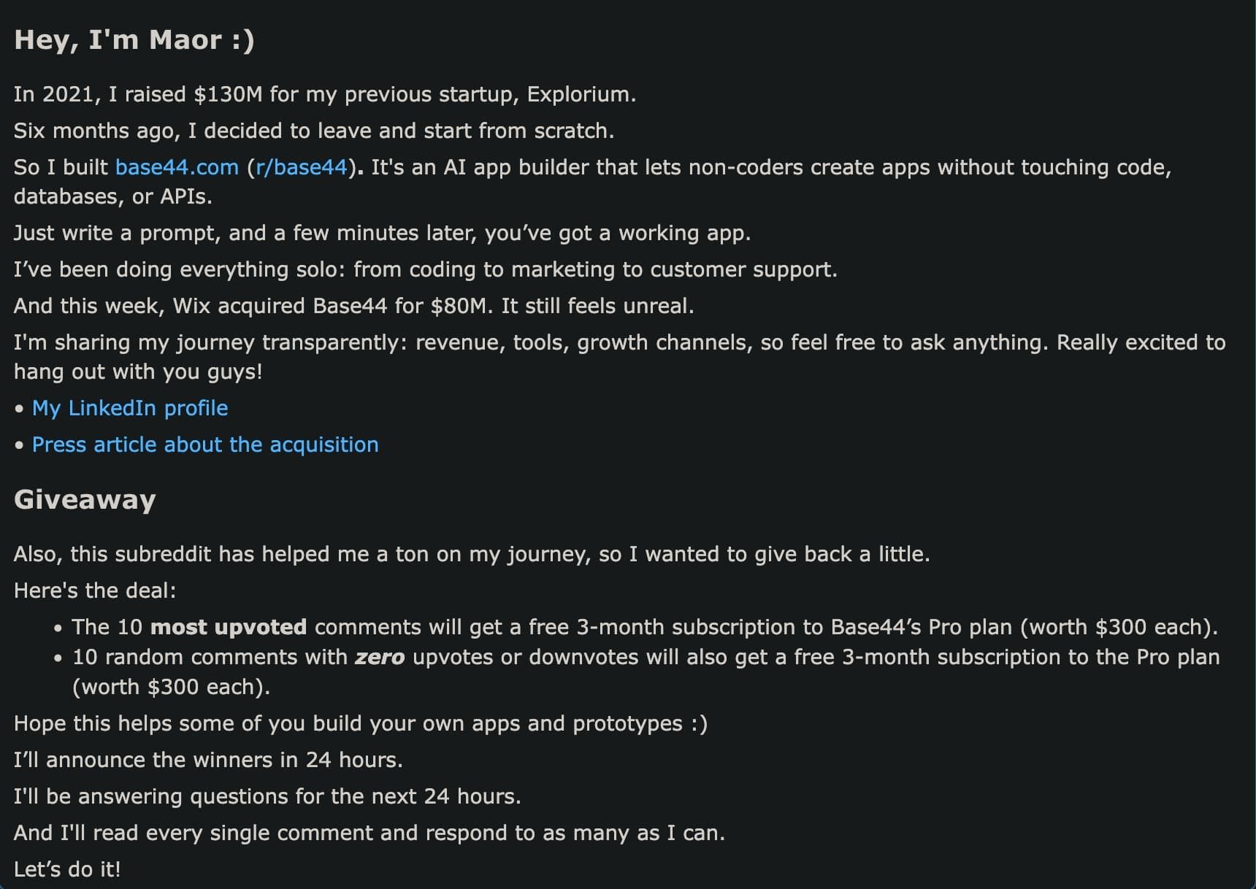This screenshot has height=889, width=1256.
Task: Click the "Just write a prompt" sentence
Action: [x=382, y=233]
